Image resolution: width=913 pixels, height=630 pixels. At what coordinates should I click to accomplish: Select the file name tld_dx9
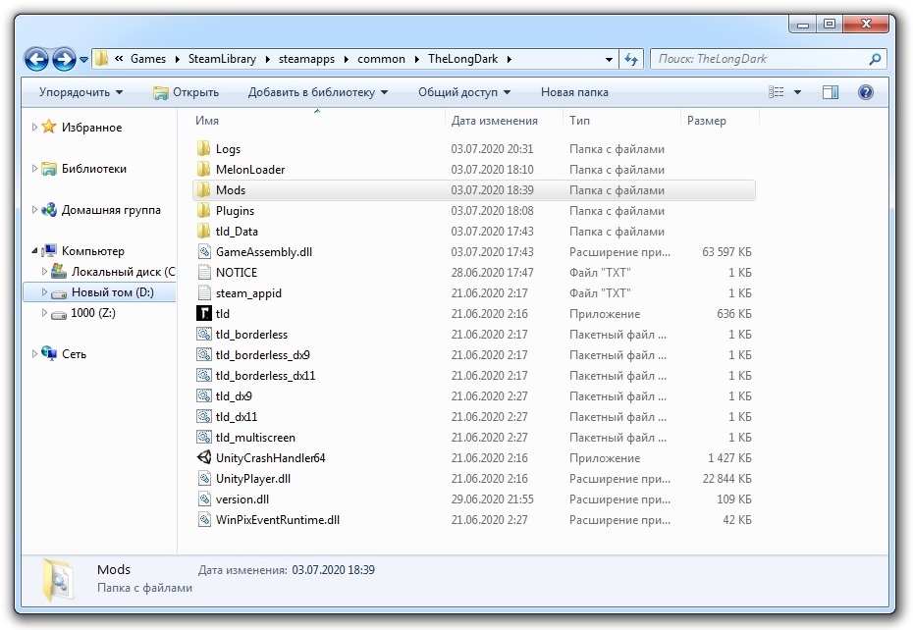pos(234,395)
